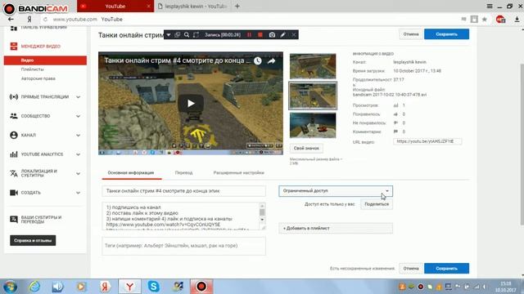
Task: Open the Bandicam overlay dropdown arrow
Action: click(169, 34)
